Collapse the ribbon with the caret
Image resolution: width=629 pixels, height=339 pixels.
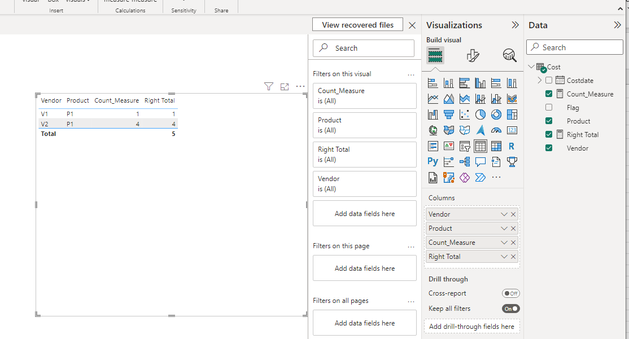tap(620, 9)
